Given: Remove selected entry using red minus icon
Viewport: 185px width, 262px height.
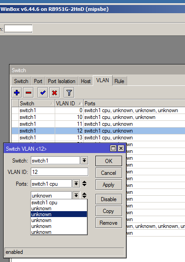Looking at the screenshot, I should 28,93.
